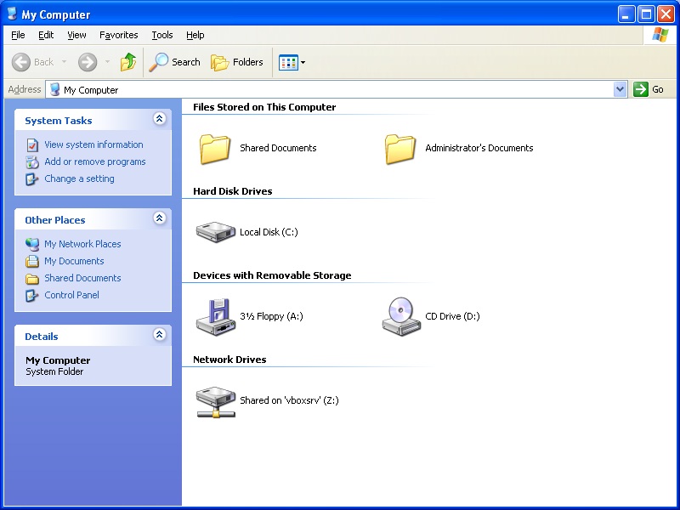The image size is (680, 510).
Task: Open Shared Documents link in Other Places
Action: point(82,278)
